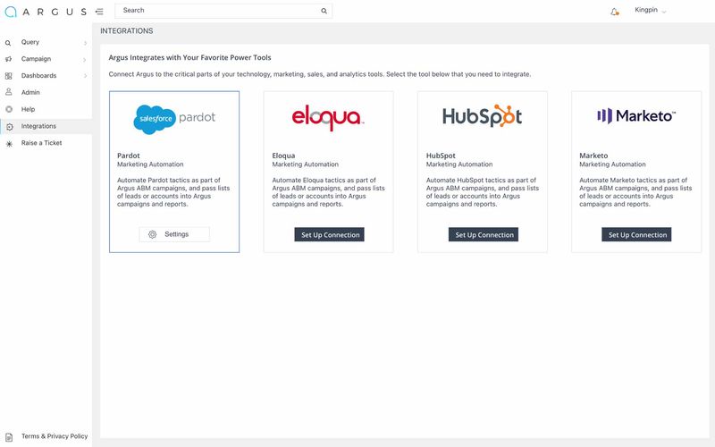Screen dimensions: 715x447
Task: Click the Campaign megaphone icon in sidebar
Action: (x=8, y=59)
